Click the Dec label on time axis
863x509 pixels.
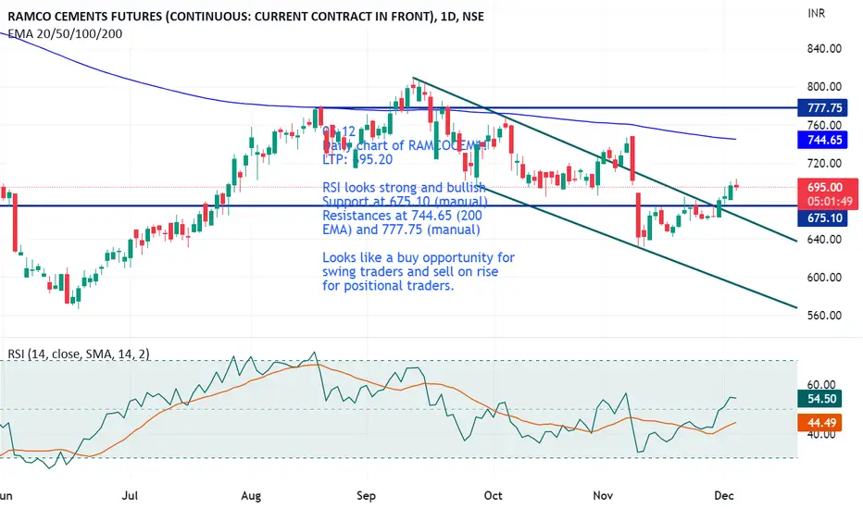click(724, 495)
